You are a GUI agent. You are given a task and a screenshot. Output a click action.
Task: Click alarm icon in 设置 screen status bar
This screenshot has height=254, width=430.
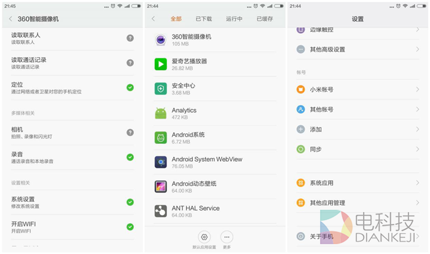398,6
